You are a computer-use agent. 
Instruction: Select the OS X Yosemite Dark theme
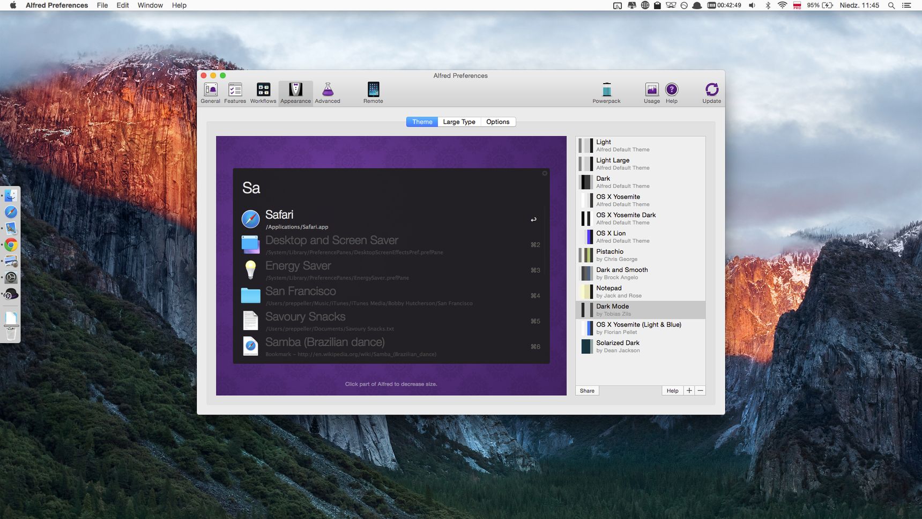click(641, 218)
